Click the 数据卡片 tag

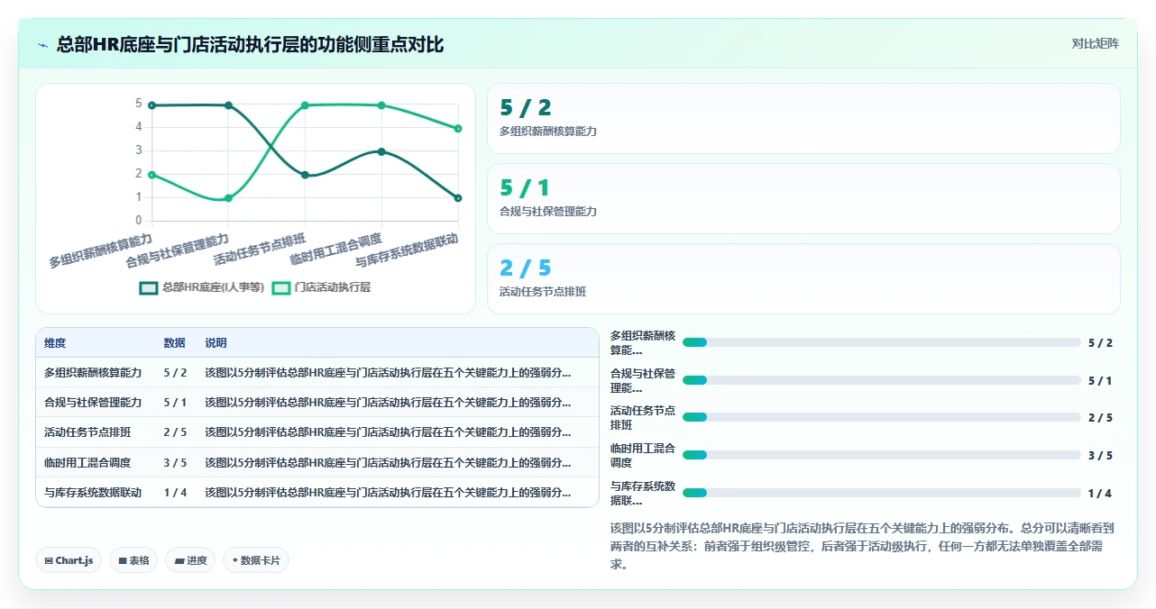tap(256, 560)
